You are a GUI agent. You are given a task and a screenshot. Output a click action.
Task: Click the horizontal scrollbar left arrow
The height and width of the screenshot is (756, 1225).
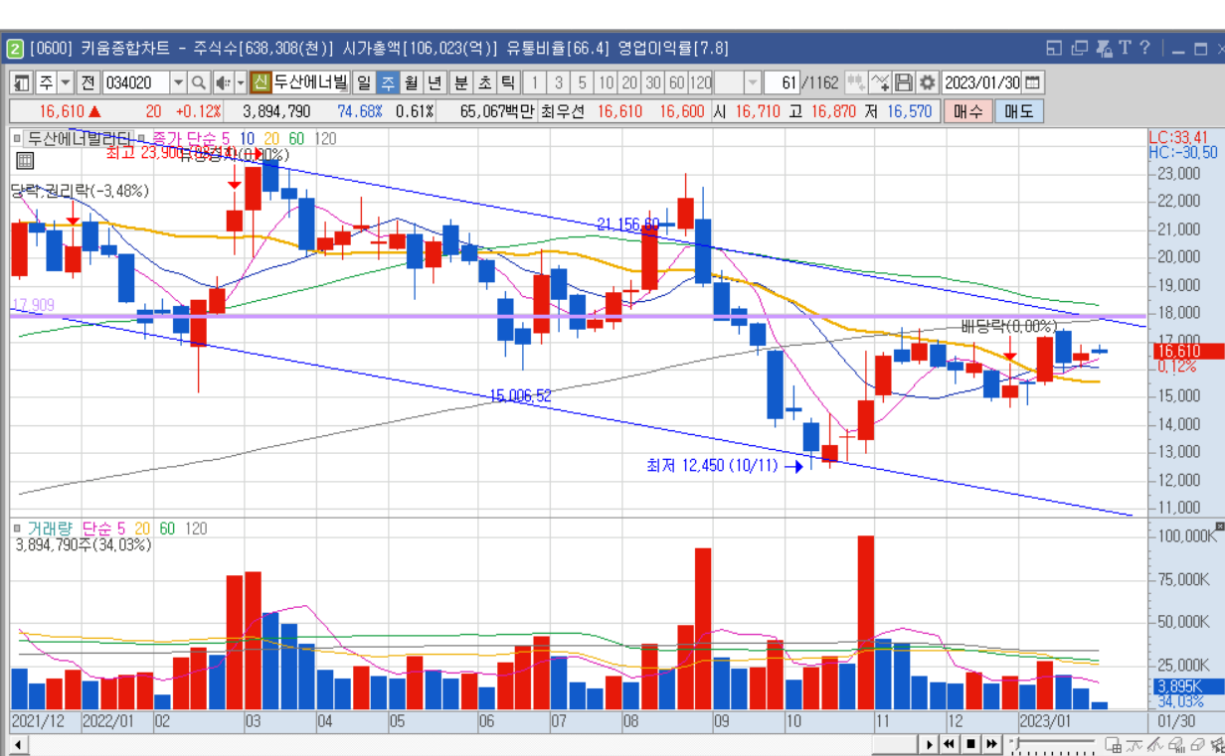coord(17,744)
